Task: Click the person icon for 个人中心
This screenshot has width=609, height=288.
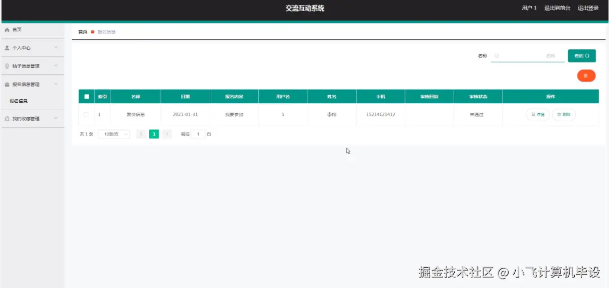Action: (x=7, y=48)
